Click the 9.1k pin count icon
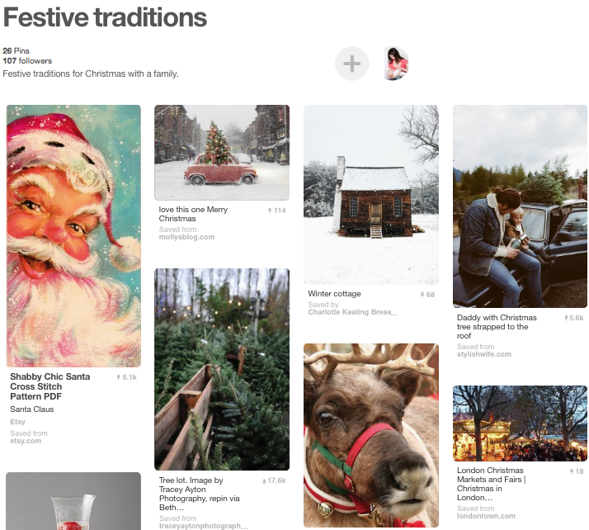The image size is (589, 530). coord(126,377)
